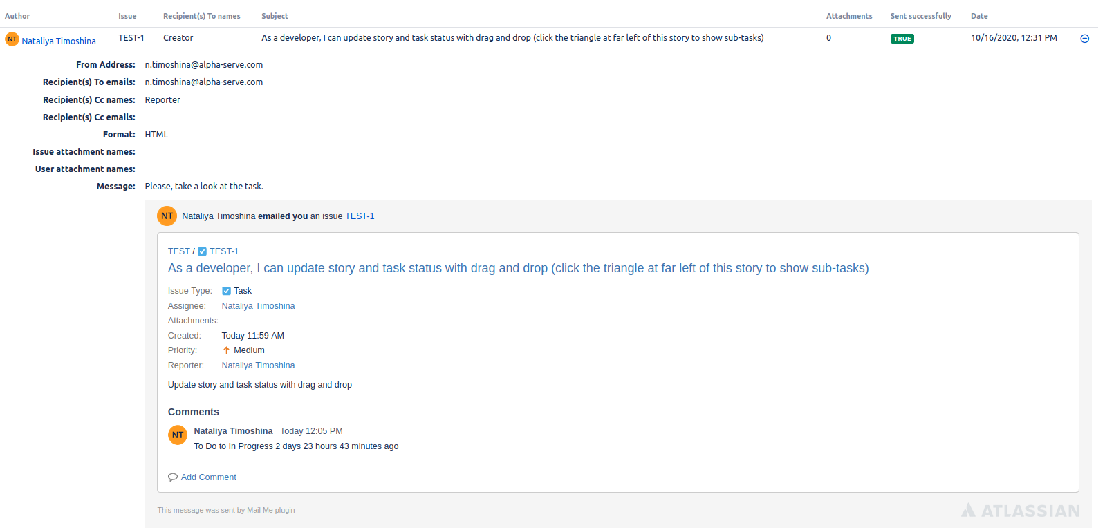This screenshot has height=532, width=1105.
Task: Click the NT avatar in the email preview header
Action: (167, 216)
